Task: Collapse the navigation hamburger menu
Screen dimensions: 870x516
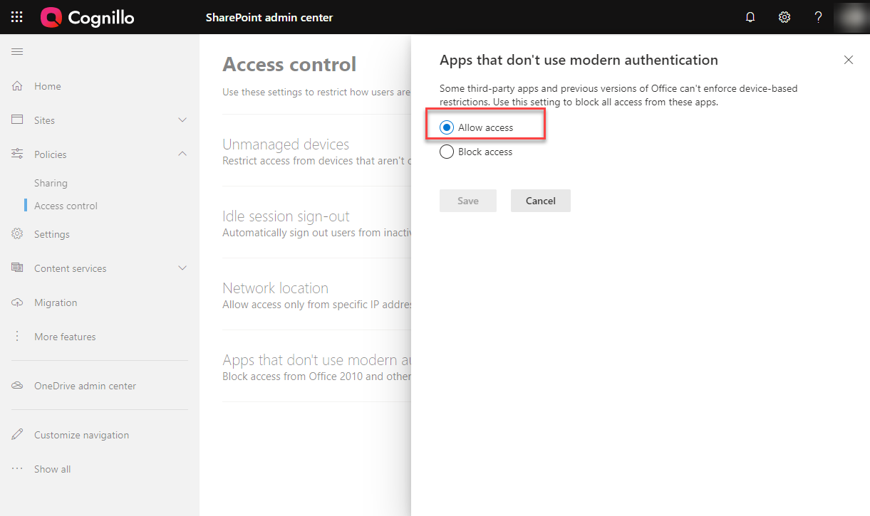Action: coord(17,51)
